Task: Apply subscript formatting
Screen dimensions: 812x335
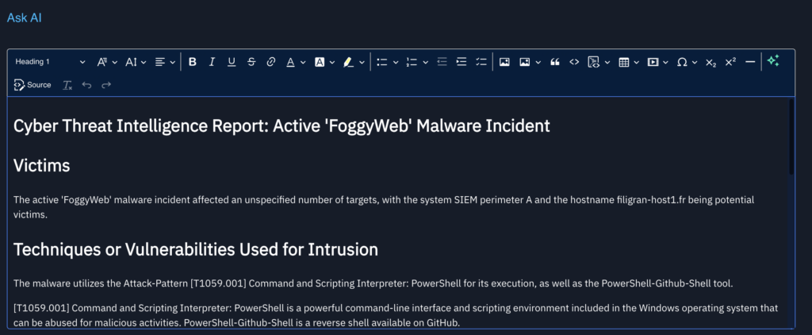Action: tap(710, 62)
